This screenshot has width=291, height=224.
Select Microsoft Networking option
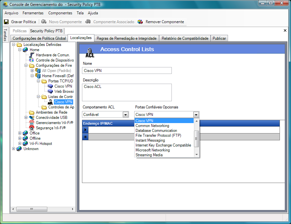tap(164, 150)
